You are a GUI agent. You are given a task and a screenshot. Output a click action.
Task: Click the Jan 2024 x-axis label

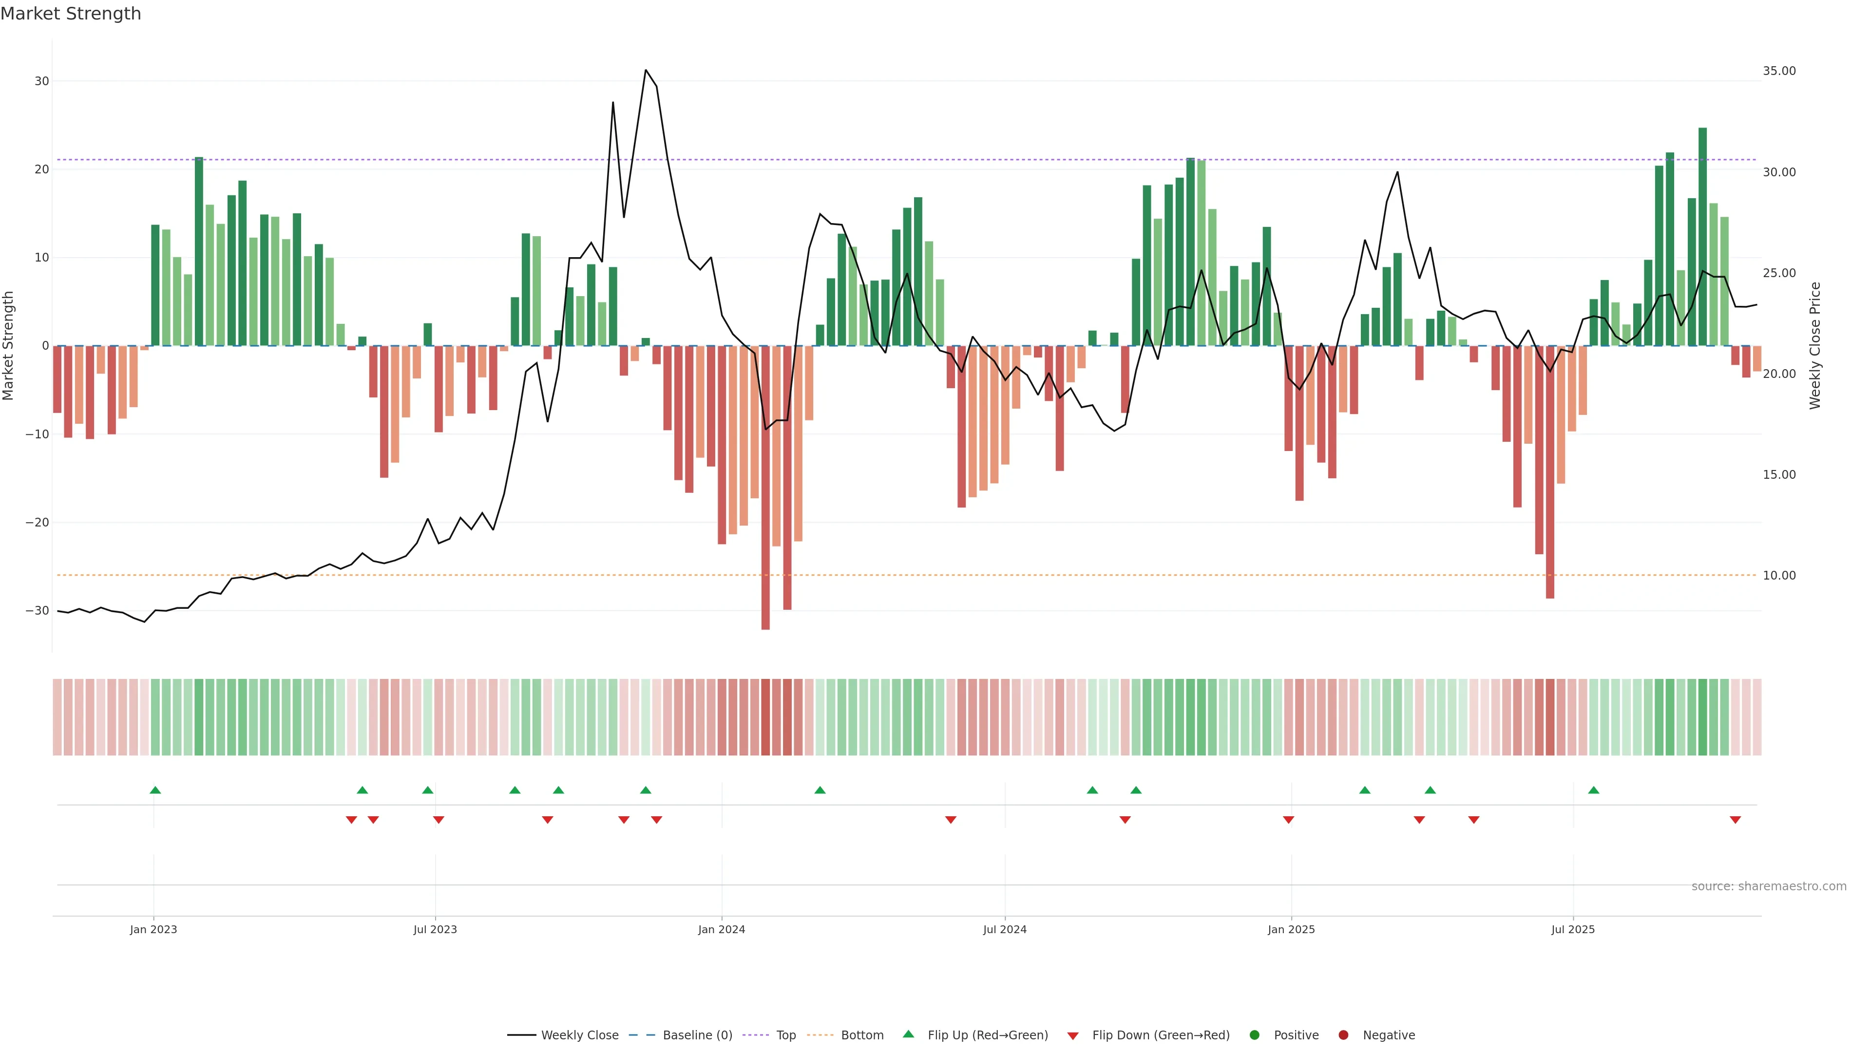point(721,929)
